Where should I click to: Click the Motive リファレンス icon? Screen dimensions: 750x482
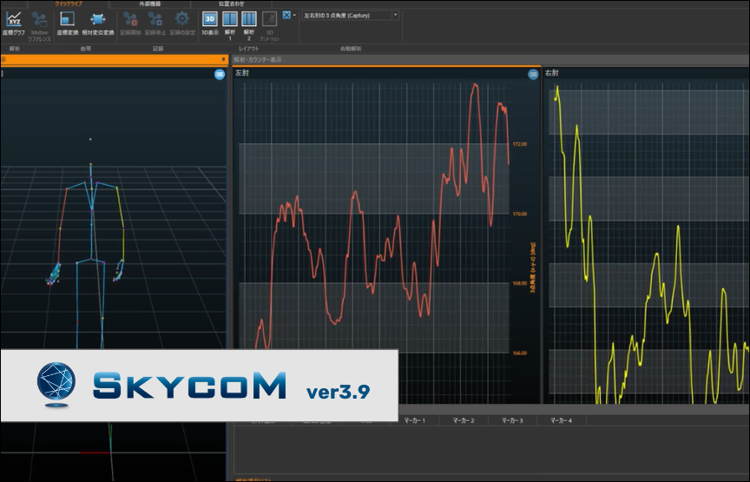pos(39,26)
